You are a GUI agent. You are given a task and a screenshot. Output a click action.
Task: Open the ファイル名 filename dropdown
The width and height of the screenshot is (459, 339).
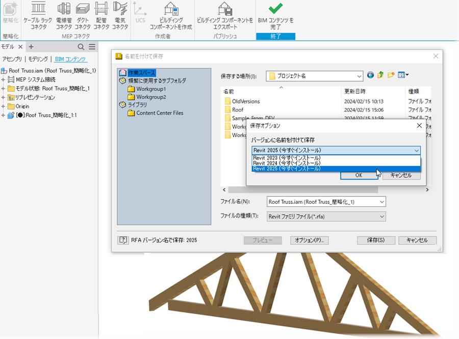(x=381, y=202)
